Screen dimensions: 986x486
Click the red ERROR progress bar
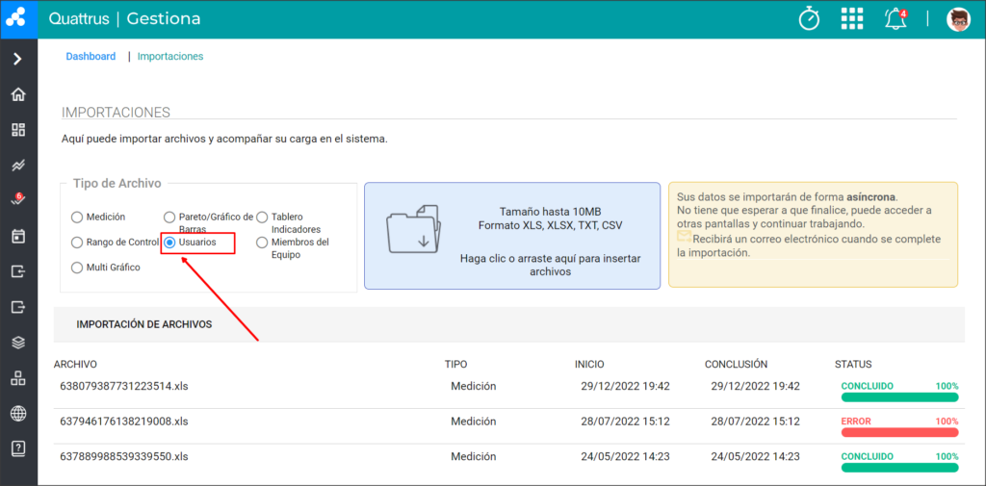point(899,432)
